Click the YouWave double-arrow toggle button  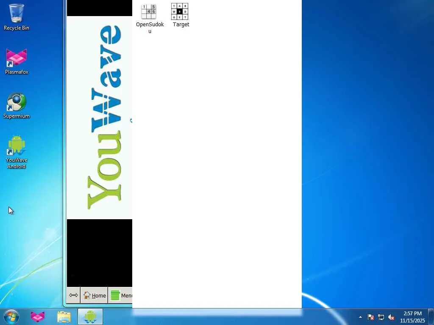coord(73,295)
